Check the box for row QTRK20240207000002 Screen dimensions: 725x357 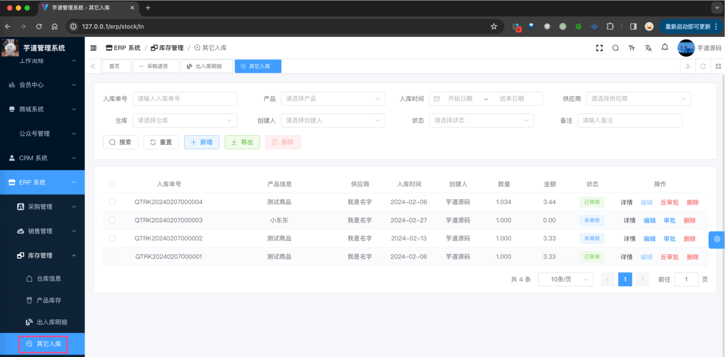[112, 238]
